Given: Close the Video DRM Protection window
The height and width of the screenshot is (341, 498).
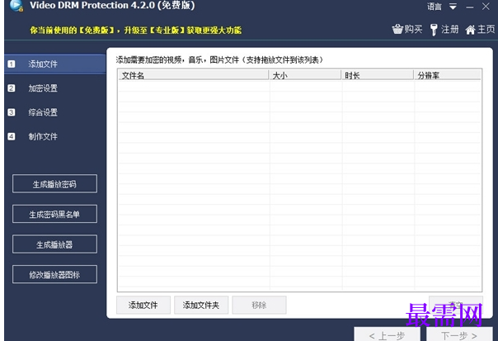Looking at the screenshot, I should 486,7.
